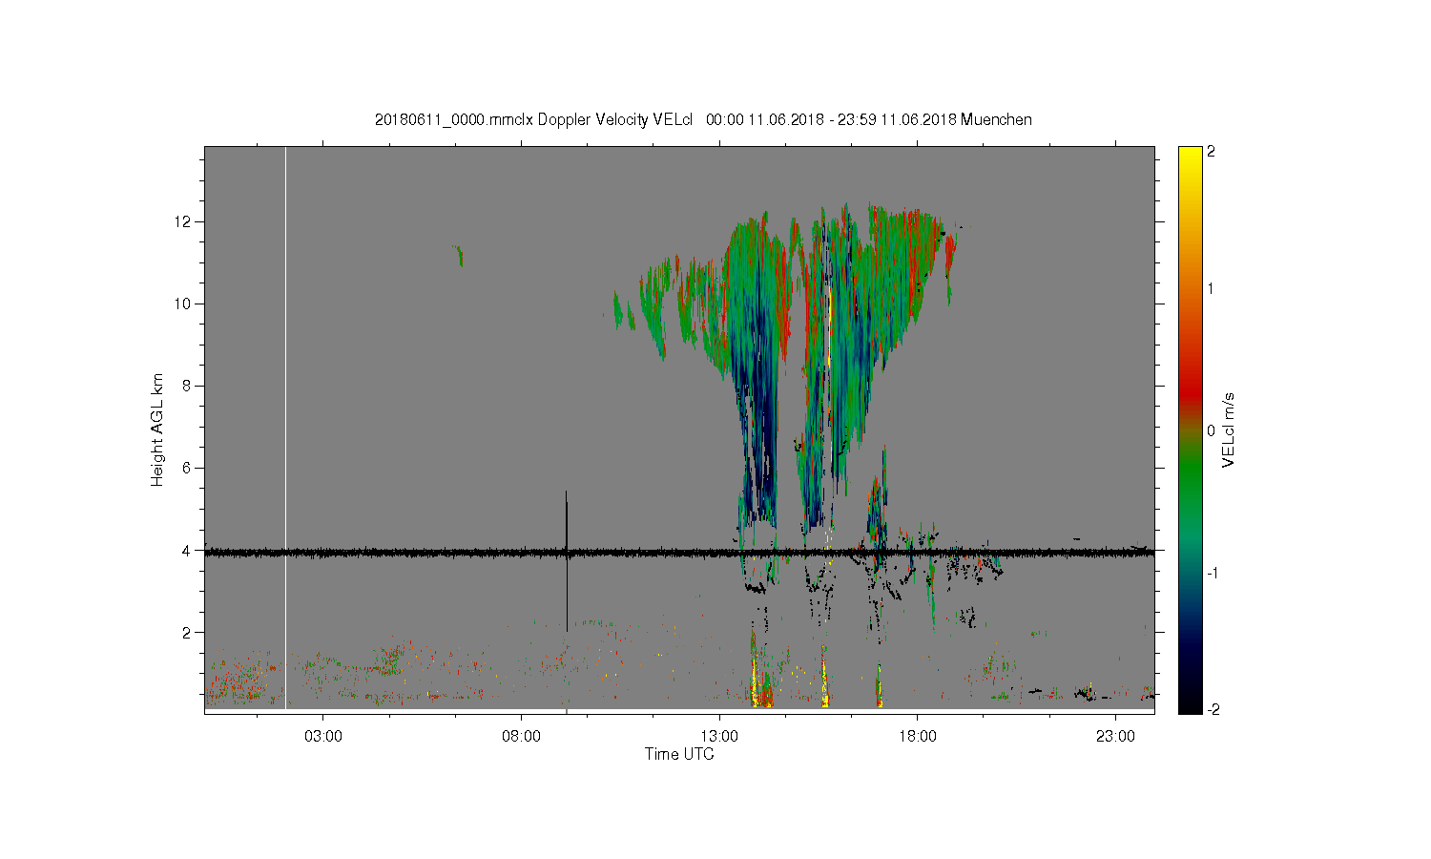Click the height axis label 4
The image size is (1431, 859).
pos(188,550)
